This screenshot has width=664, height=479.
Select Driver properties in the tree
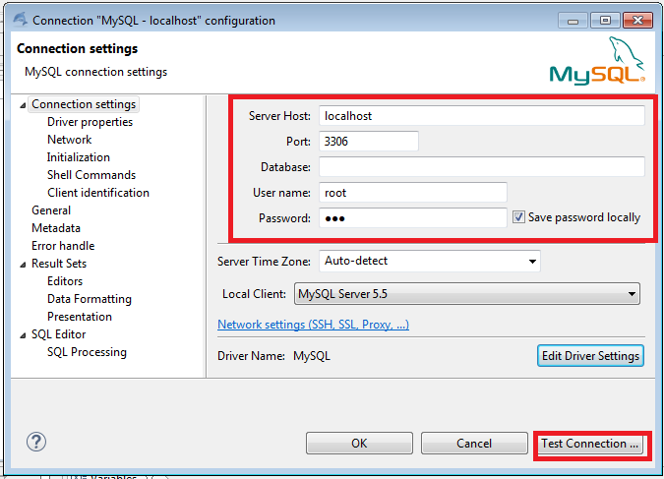click(x=90, y=122)
